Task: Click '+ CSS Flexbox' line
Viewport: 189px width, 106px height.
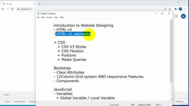Action: click(70, 51)
